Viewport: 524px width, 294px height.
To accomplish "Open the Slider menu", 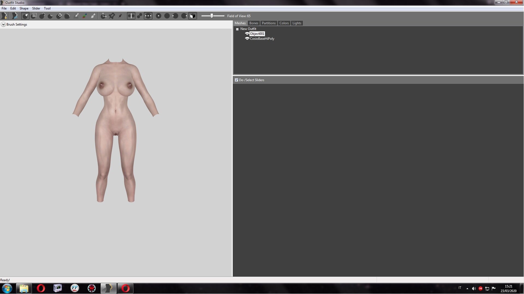I will pos(36,8).
